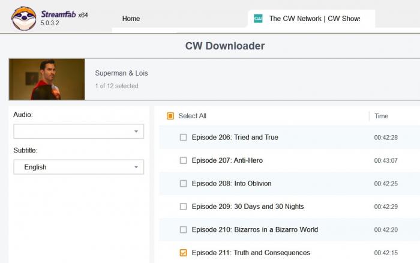Click the 00:43:07 duration

(x=386, y=160)
